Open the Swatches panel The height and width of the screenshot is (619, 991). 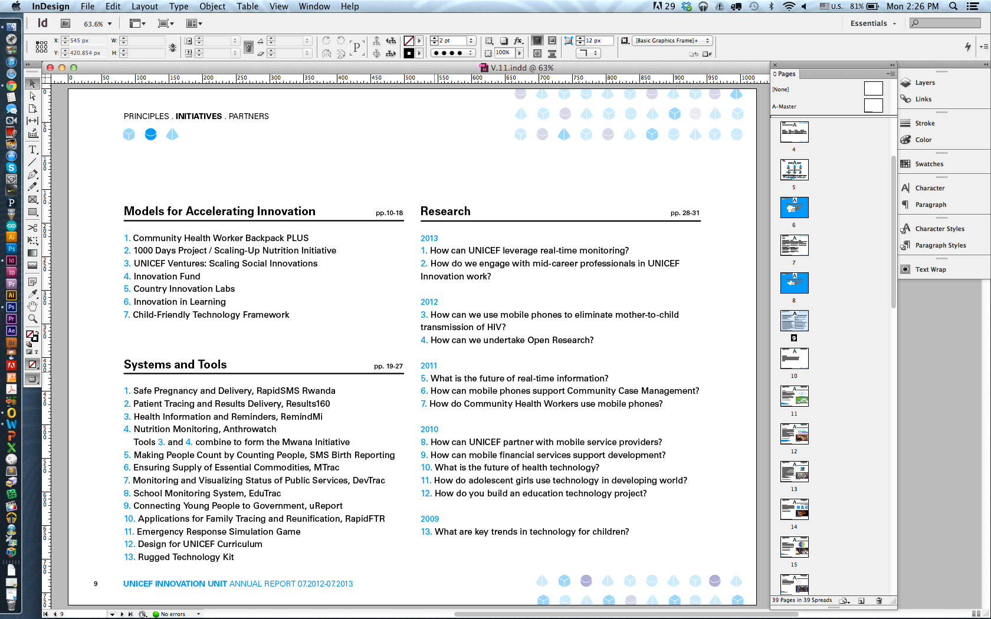(x=928, y=164)
